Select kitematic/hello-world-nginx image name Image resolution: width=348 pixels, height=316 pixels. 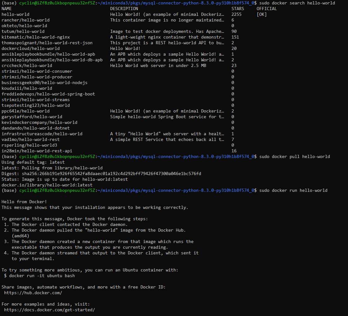36,37
